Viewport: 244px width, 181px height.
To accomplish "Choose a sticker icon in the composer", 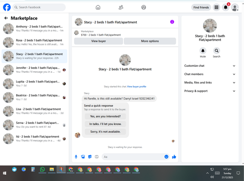I will pyautogui.click(x=90, y=157).
